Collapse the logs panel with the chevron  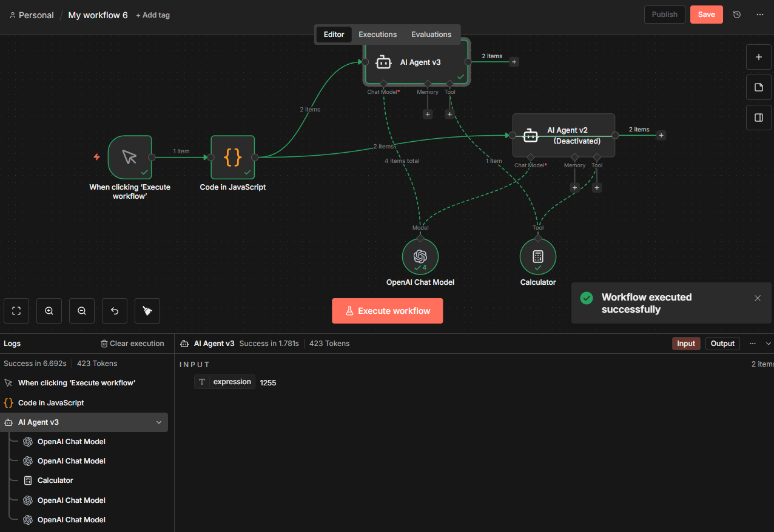pyautogui.click(x=769, y=344)
